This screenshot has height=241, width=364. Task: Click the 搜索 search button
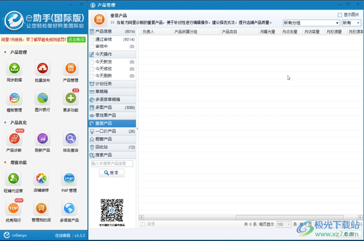coord(112,173)
